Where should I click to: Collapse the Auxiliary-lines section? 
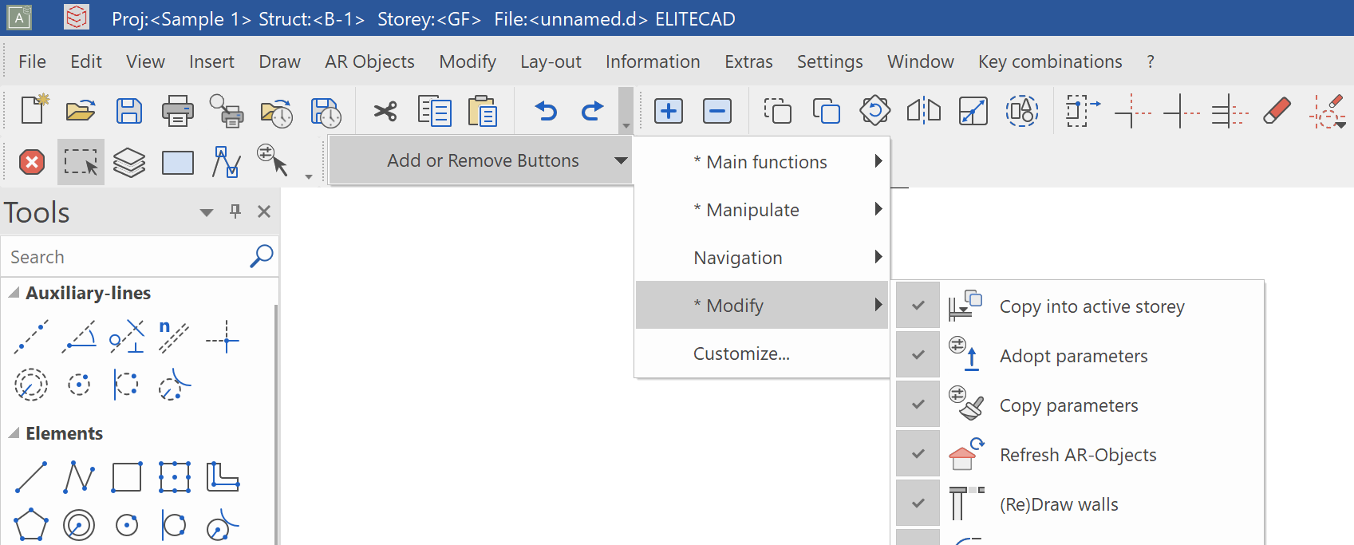tap(14, 293)
